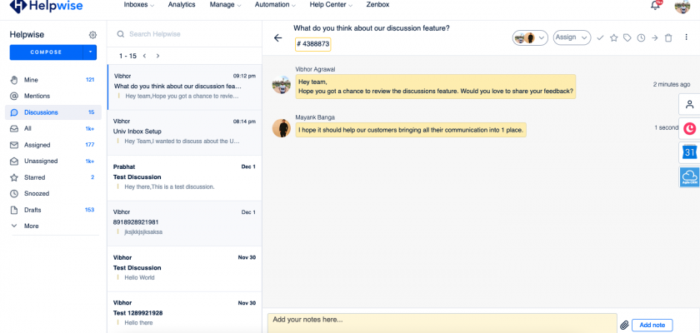The width and height of the screenshot is (700, 333).
Task: Open the 8918928921981 conversation
Action: 184,223
